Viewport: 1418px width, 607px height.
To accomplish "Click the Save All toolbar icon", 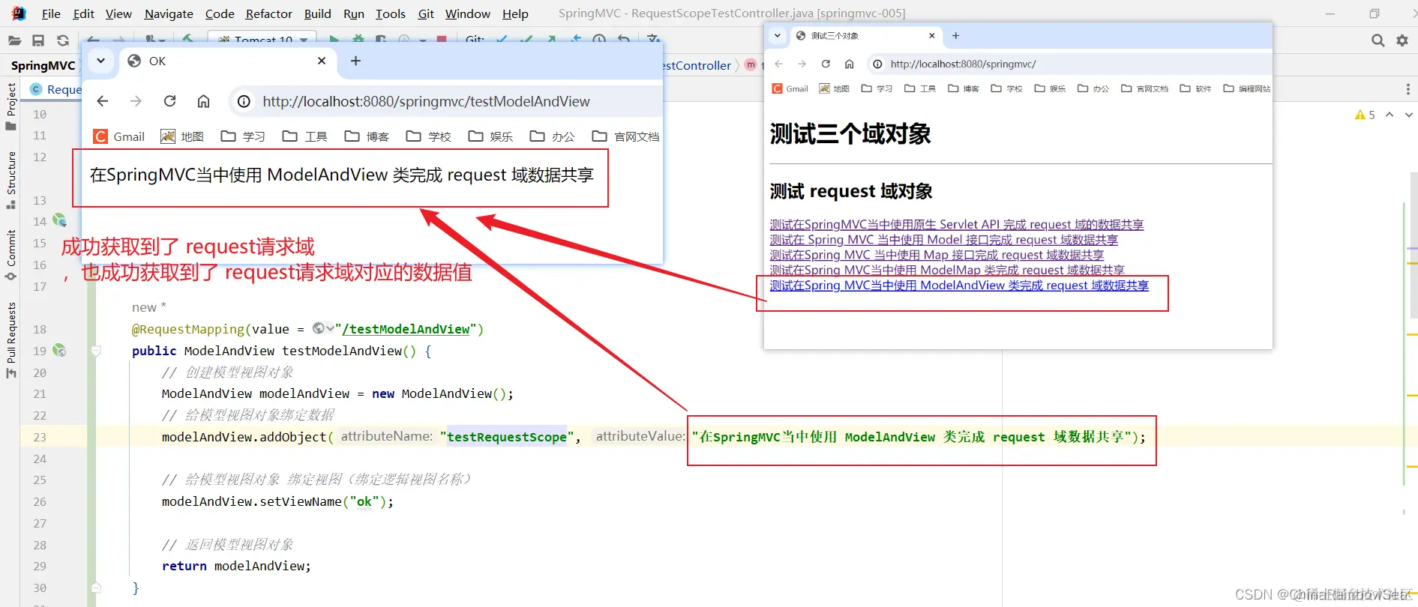I will pyautogui.click(x=38, y=40).
